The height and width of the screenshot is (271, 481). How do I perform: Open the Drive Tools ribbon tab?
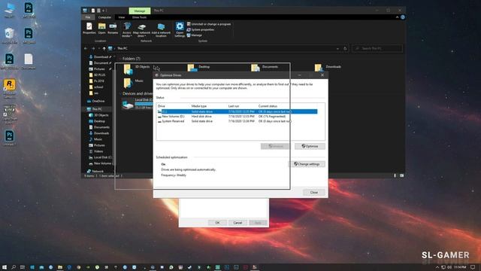click(139, 17)
